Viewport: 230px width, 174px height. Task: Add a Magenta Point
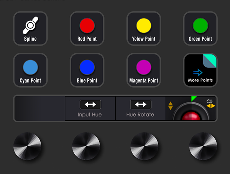144,70
